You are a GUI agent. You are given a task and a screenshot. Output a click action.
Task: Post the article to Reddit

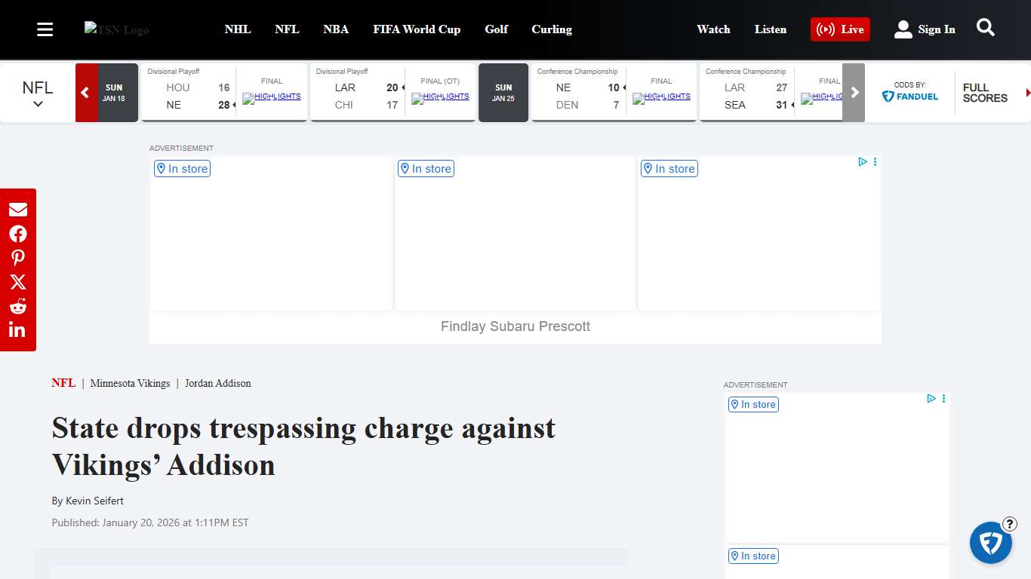[x=18, y=305]
